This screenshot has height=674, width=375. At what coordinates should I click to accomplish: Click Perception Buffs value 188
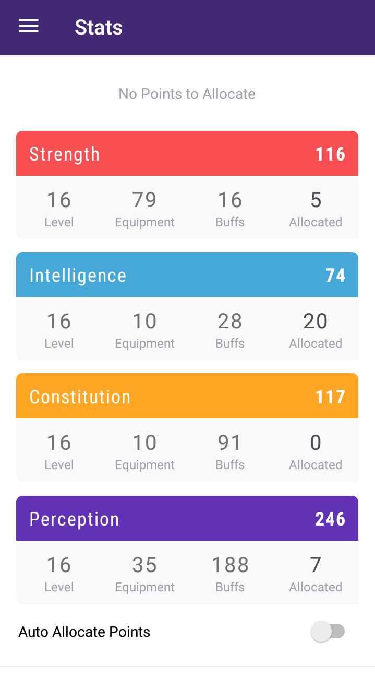pos(230,565)
